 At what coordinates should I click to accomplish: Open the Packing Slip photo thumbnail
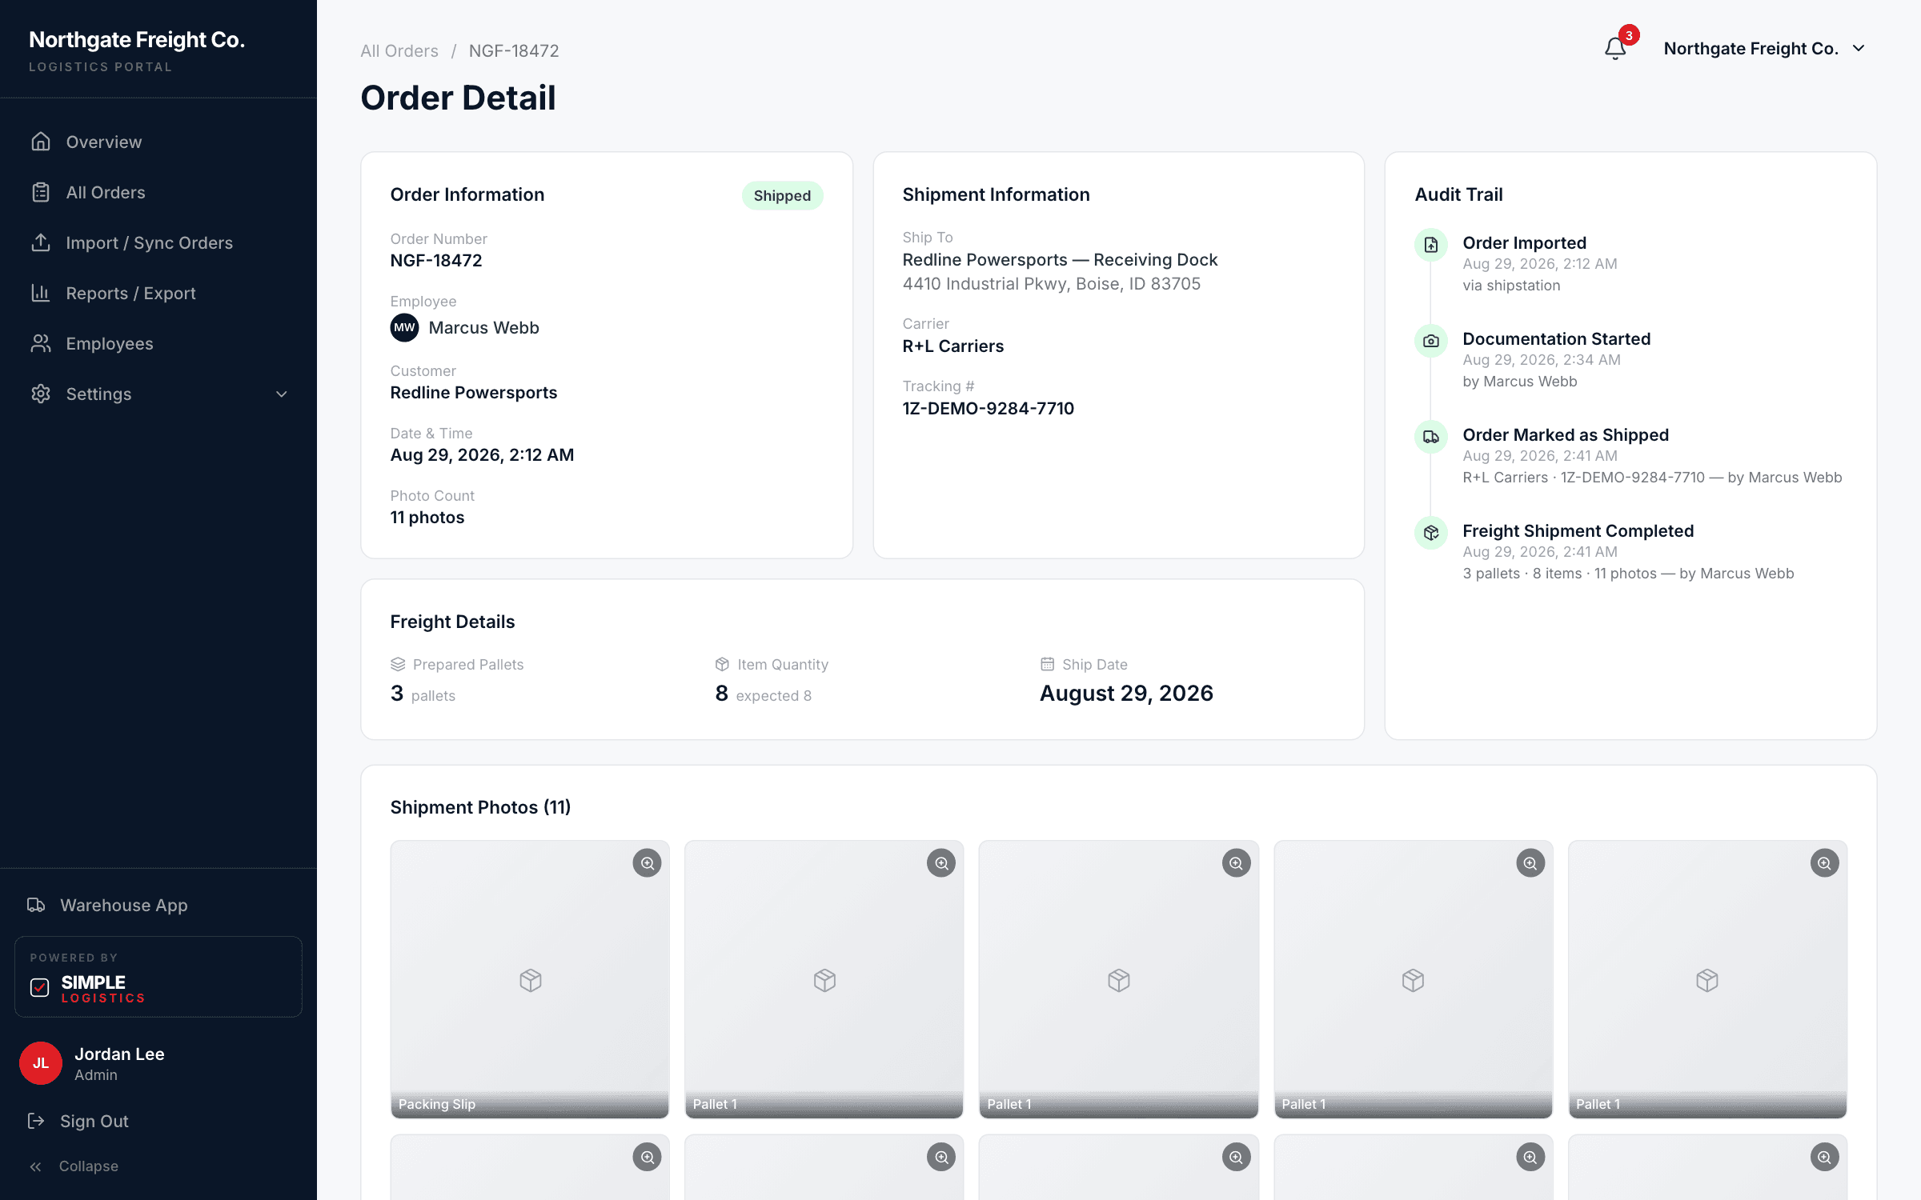[x=530, y=979]
